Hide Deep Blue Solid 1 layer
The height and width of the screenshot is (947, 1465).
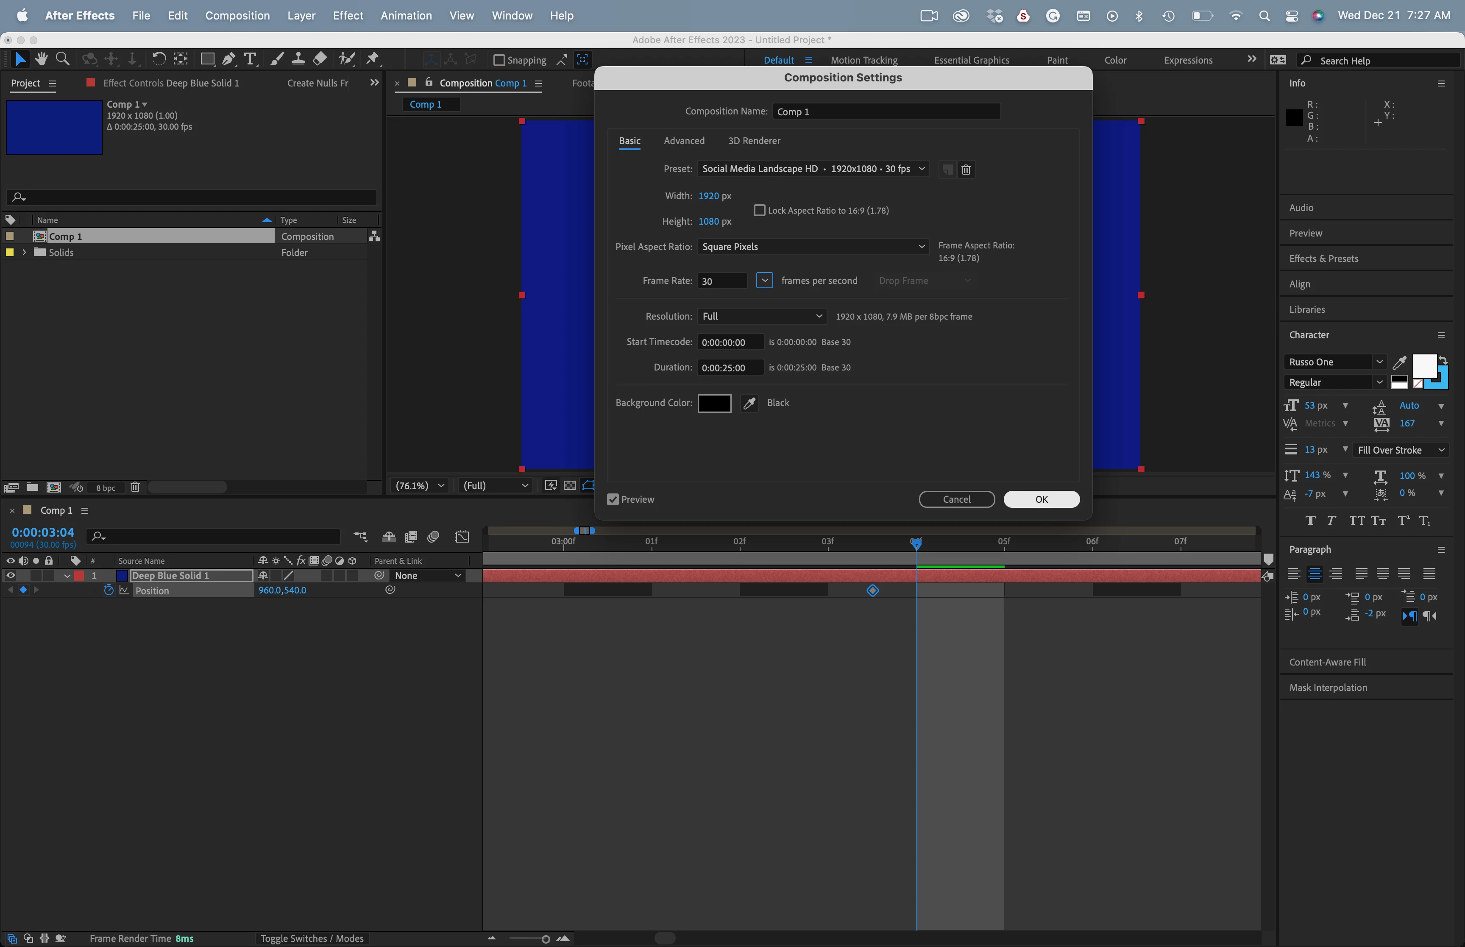pos(11,576)
